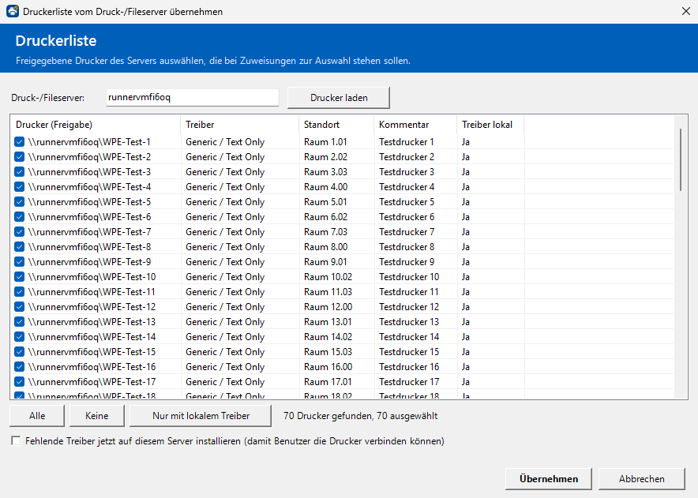
Task: Sort by the Treiber lokal column header
Action: (x=490, y=125)
